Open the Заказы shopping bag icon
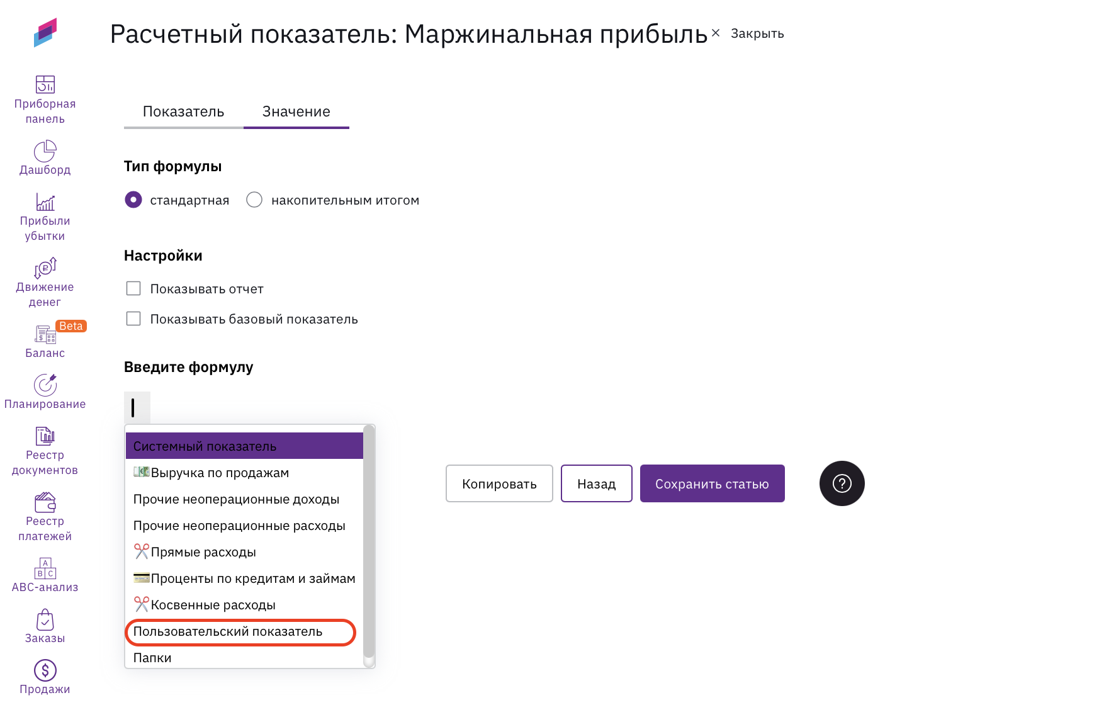This screenshot has height=705, width=1099. tap(45, 619)
